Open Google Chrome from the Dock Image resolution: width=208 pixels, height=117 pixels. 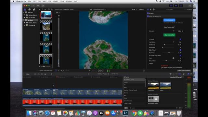coord(134,113)
